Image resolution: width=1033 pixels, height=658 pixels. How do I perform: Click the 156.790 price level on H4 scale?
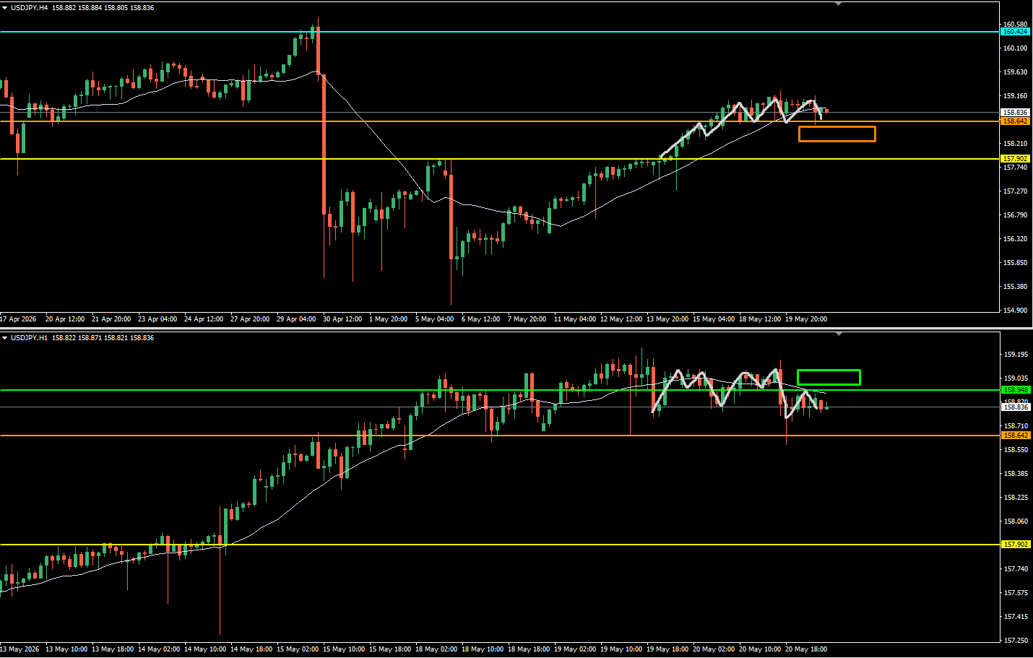click(x=1015, y=215)
